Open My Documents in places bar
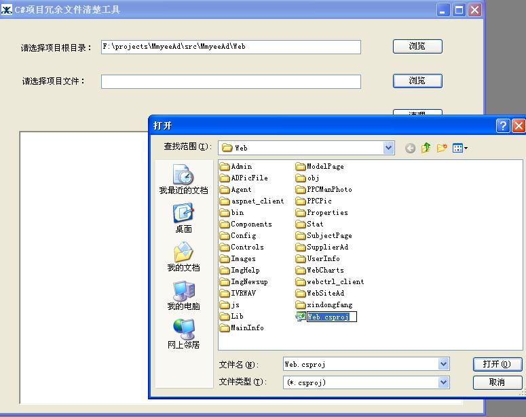Image resolution: width=526 pixels, height=417 pixels. coord(183,257)
